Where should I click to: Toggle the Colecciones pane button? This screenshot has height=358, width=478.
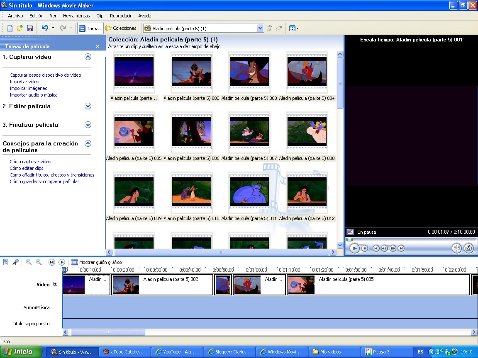point(121,28)
